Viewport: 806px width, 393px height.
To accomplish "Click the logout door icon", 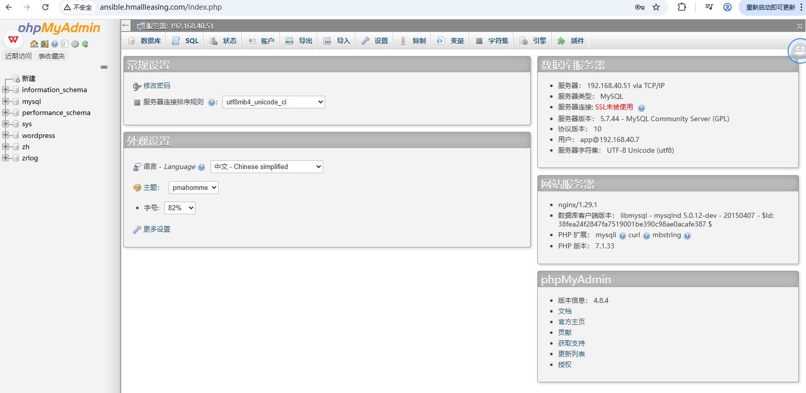I will click(x=44, y=44).
